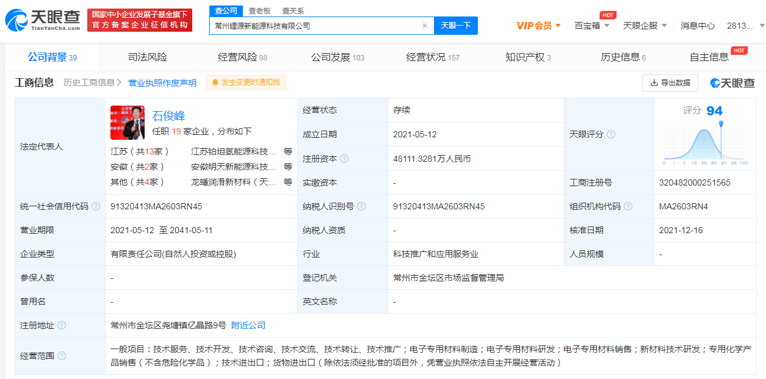
Task: Click the legal representative's photo thumbnail
Action: pos(128,123)
